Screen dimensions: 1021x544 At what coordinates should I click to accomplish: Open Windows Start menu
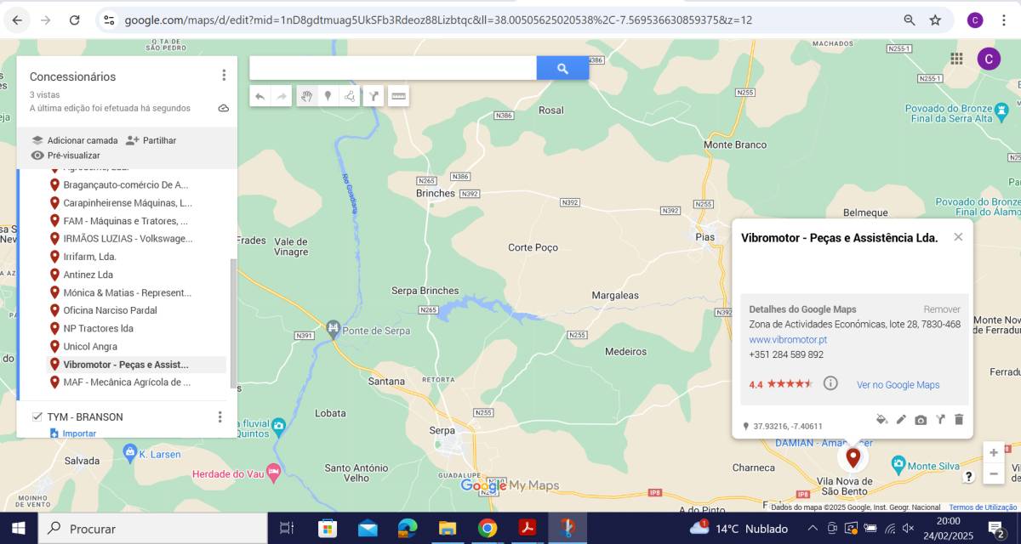19,529
